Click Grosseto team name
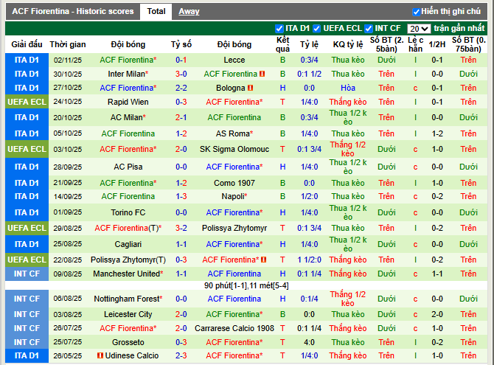Image resolution: width=494 pixels, height=365 pixels. [x=128, y=342]
